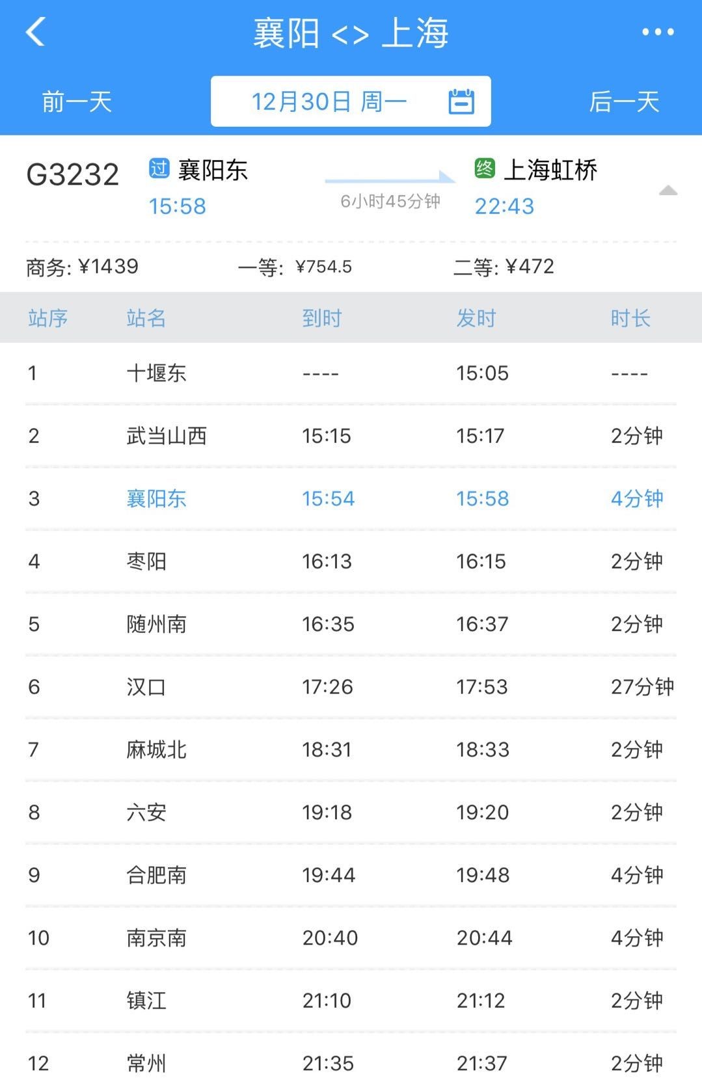Tap the G3232 train number
This screenshot has width=702, height=1089.
(72, 174)
